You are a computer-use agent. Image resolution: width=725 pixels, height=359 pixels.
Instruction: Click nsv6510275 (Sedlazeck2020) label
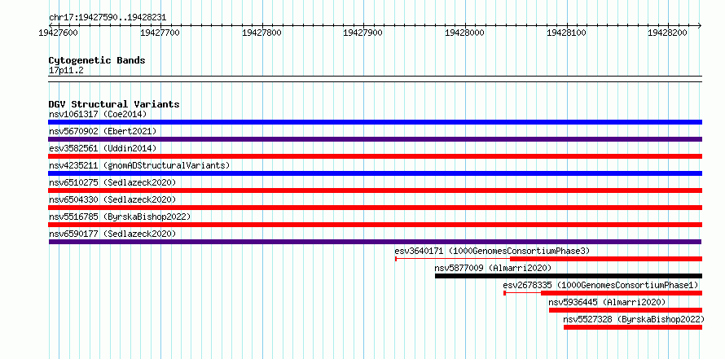coord(112,182)
